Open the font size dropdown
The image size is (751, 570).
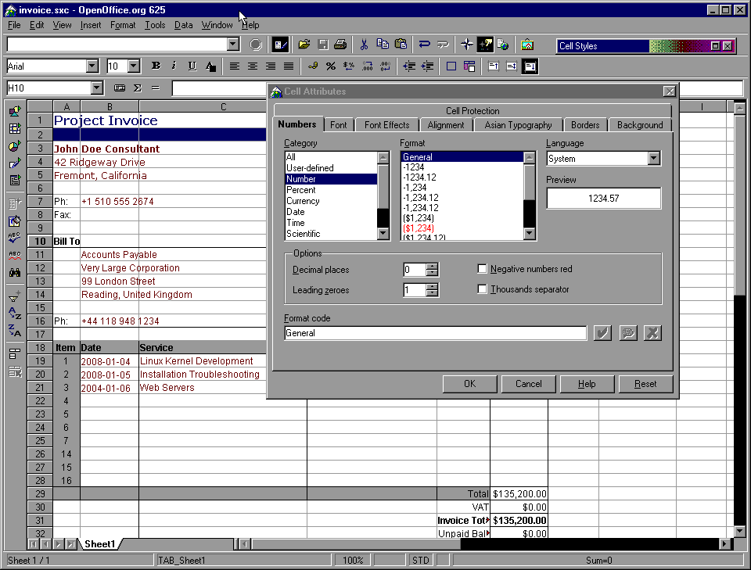(134, 66)
